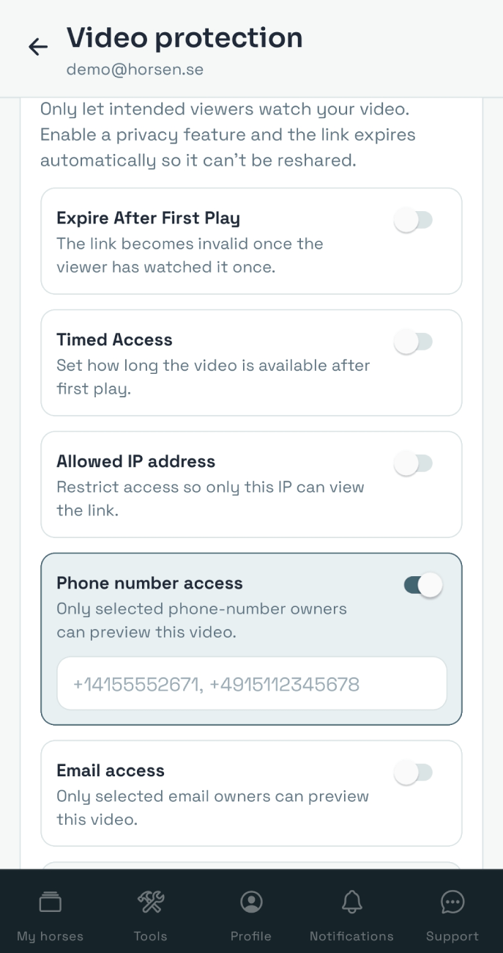503x953 pixels.
Task: Focus the phone numbers input field
Action: pyautogui.click(x=252, y=684)
